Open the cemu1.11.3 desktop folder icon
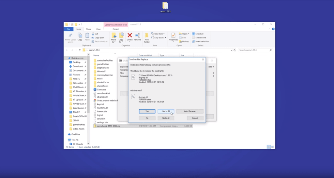The image size is (334, 178). 165,6
